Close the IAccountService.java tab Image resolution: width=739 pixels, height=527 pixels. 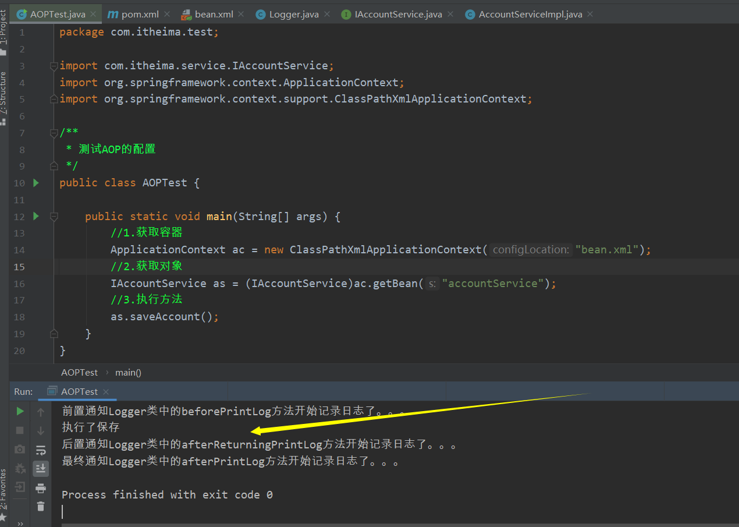point(450,15)
